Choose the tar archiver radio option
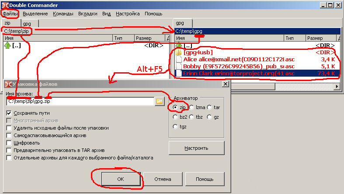Viewport: 344px width, 194px height. (210, 107)
